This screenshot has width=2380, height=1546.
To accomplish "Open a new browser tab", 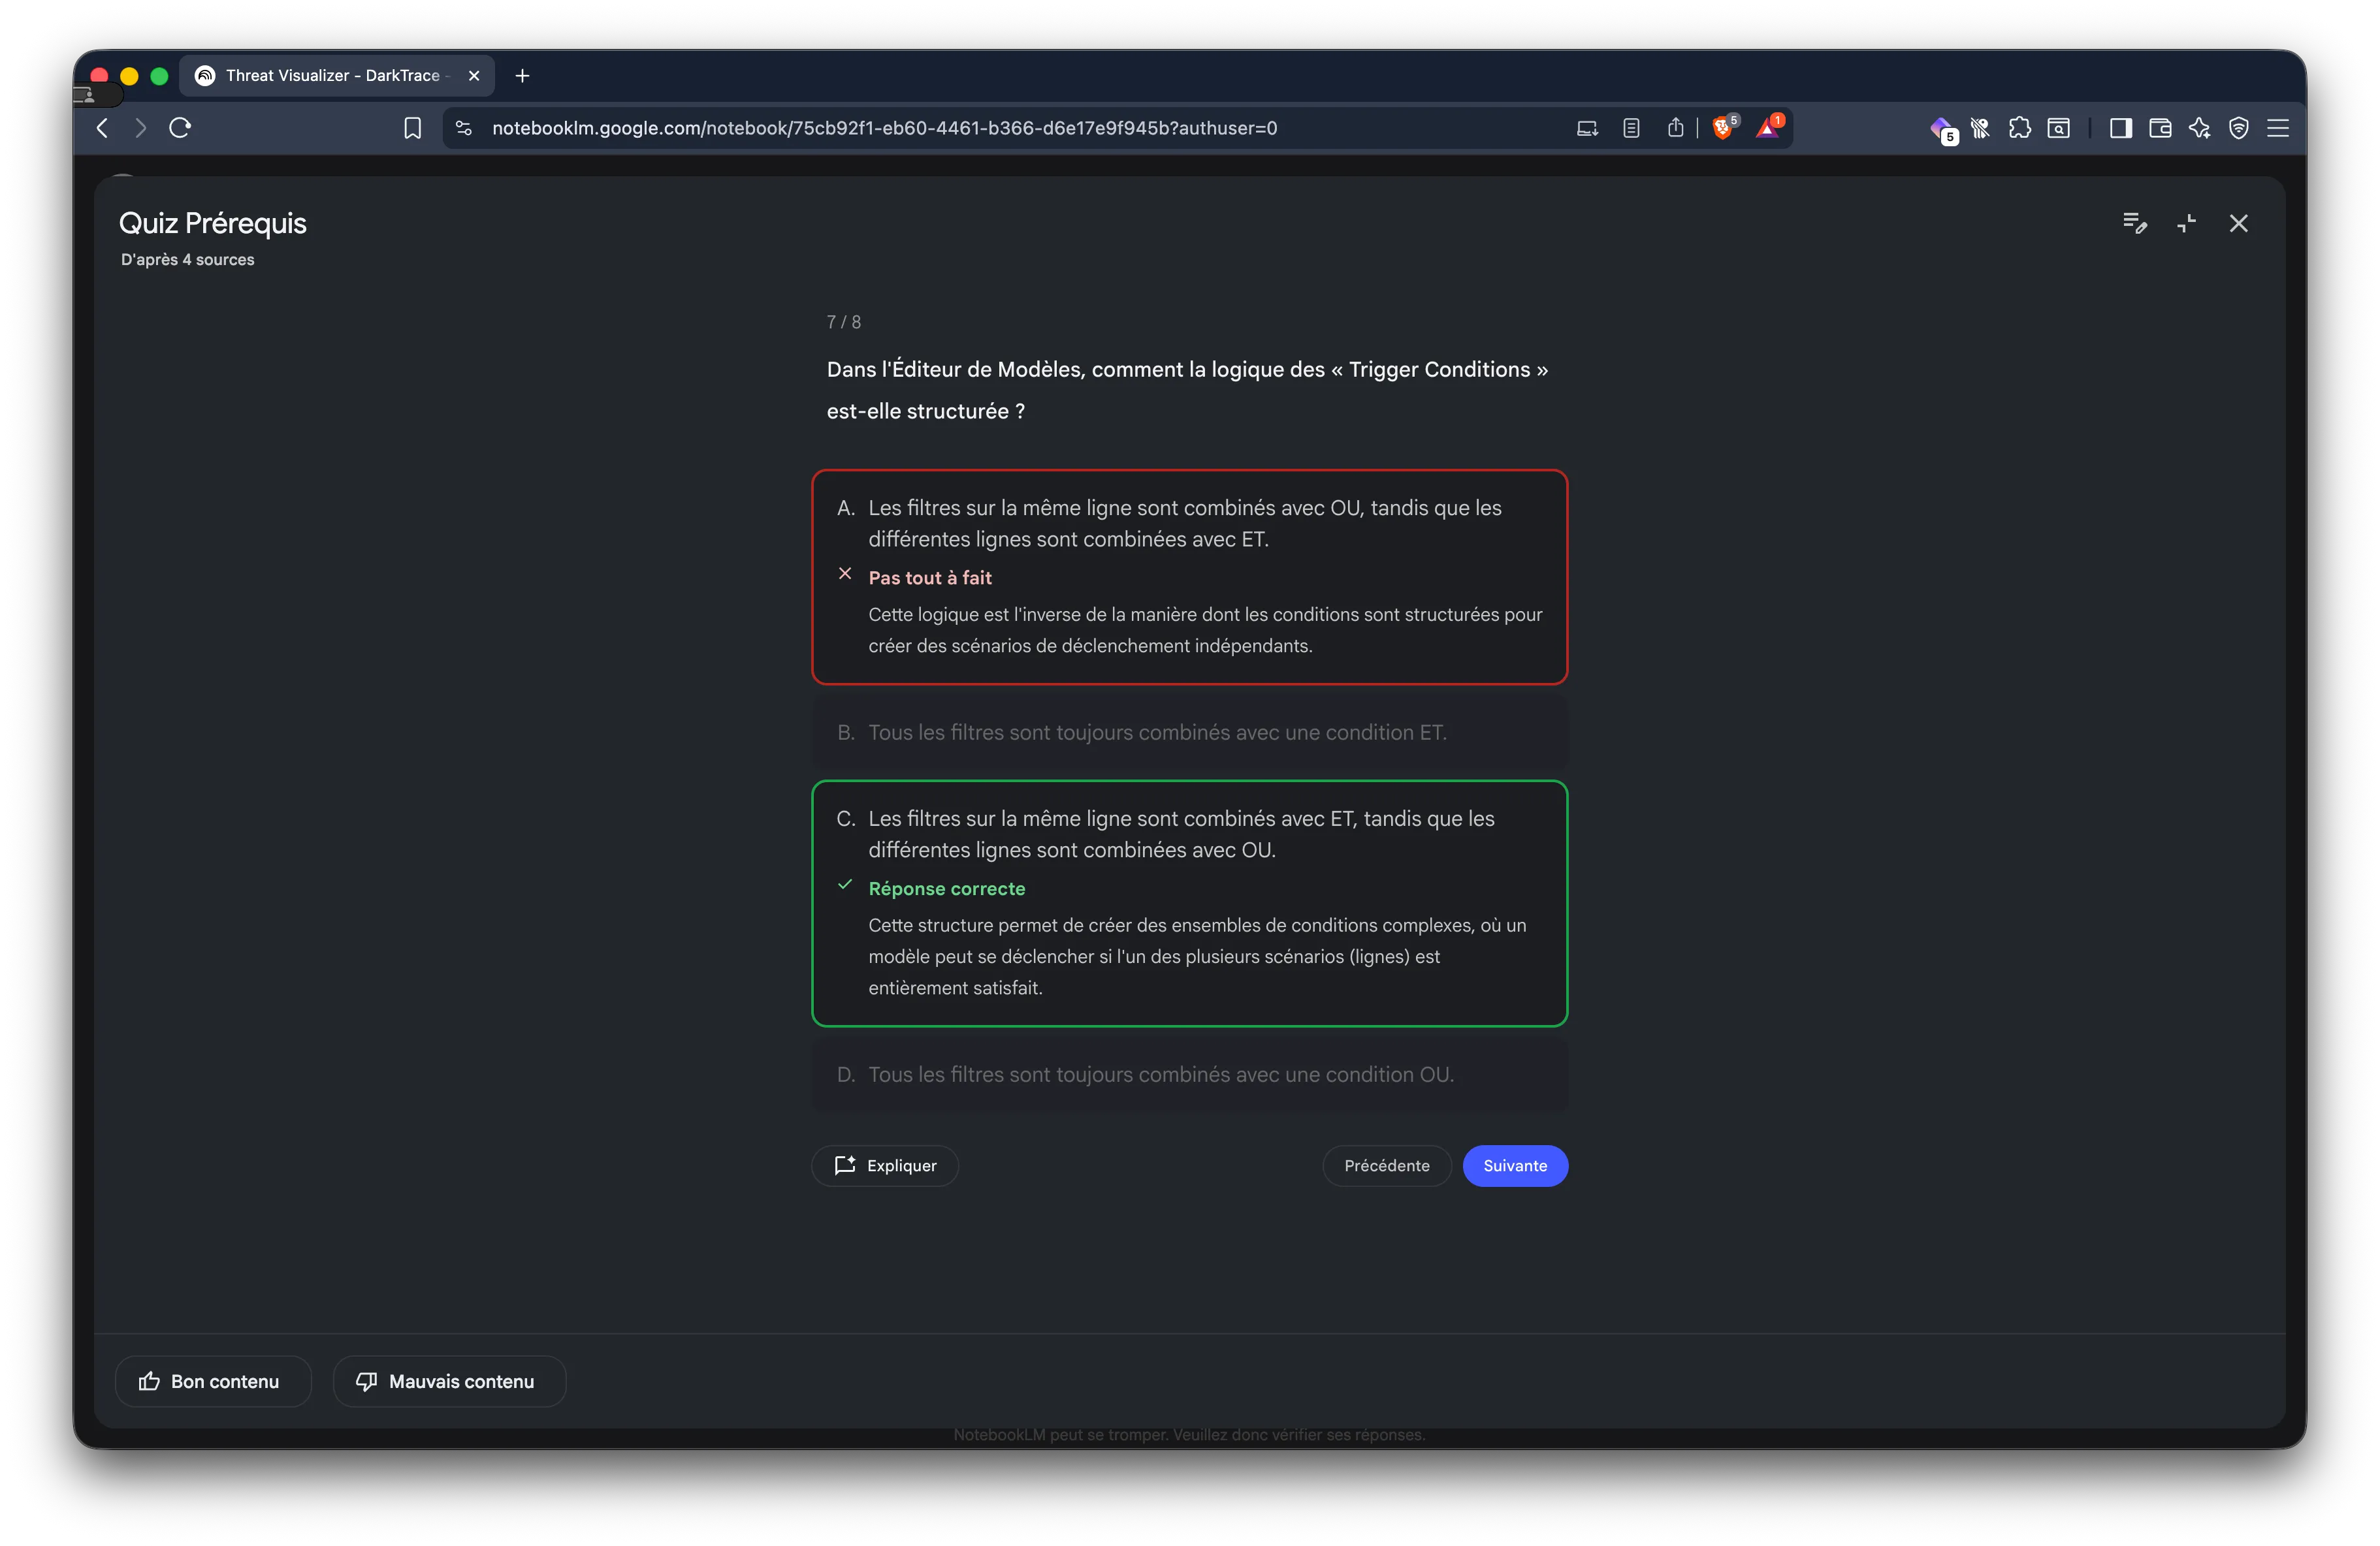I will (522, 75).
